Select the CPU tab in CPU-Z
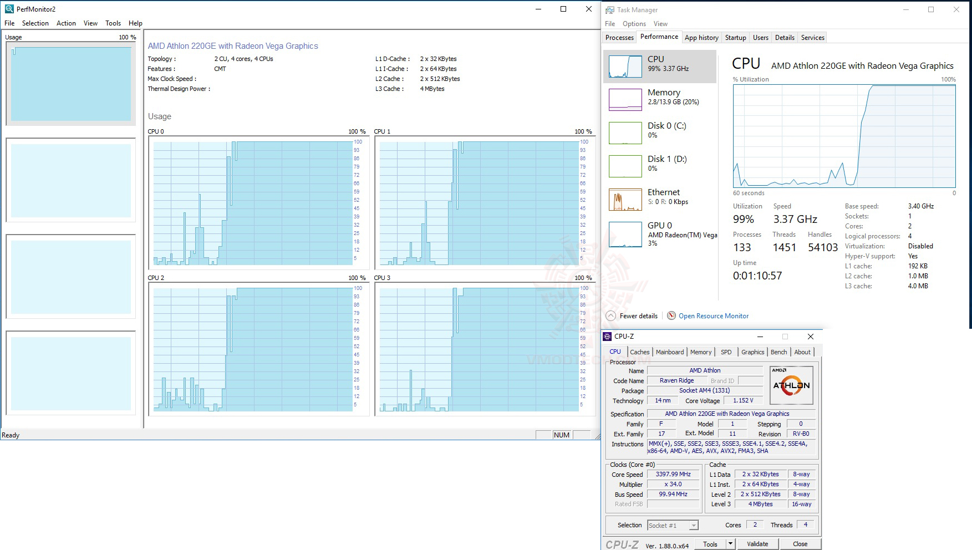Screen dimensions: 972x550 [615, 352]
